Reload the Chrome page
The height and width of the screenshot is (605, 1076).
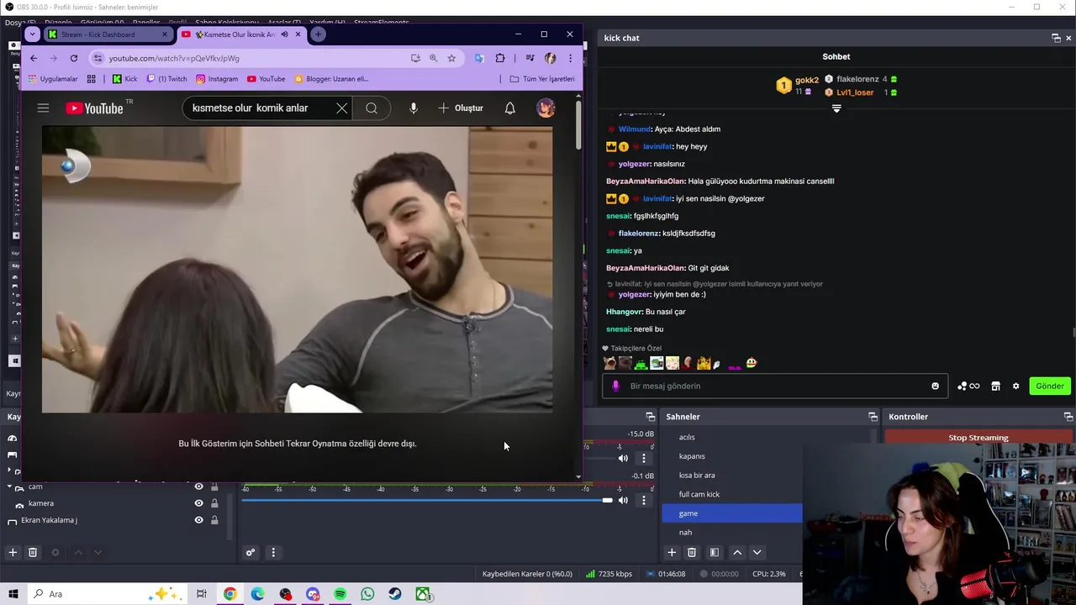pyautogui.click(x=74, y=58)
